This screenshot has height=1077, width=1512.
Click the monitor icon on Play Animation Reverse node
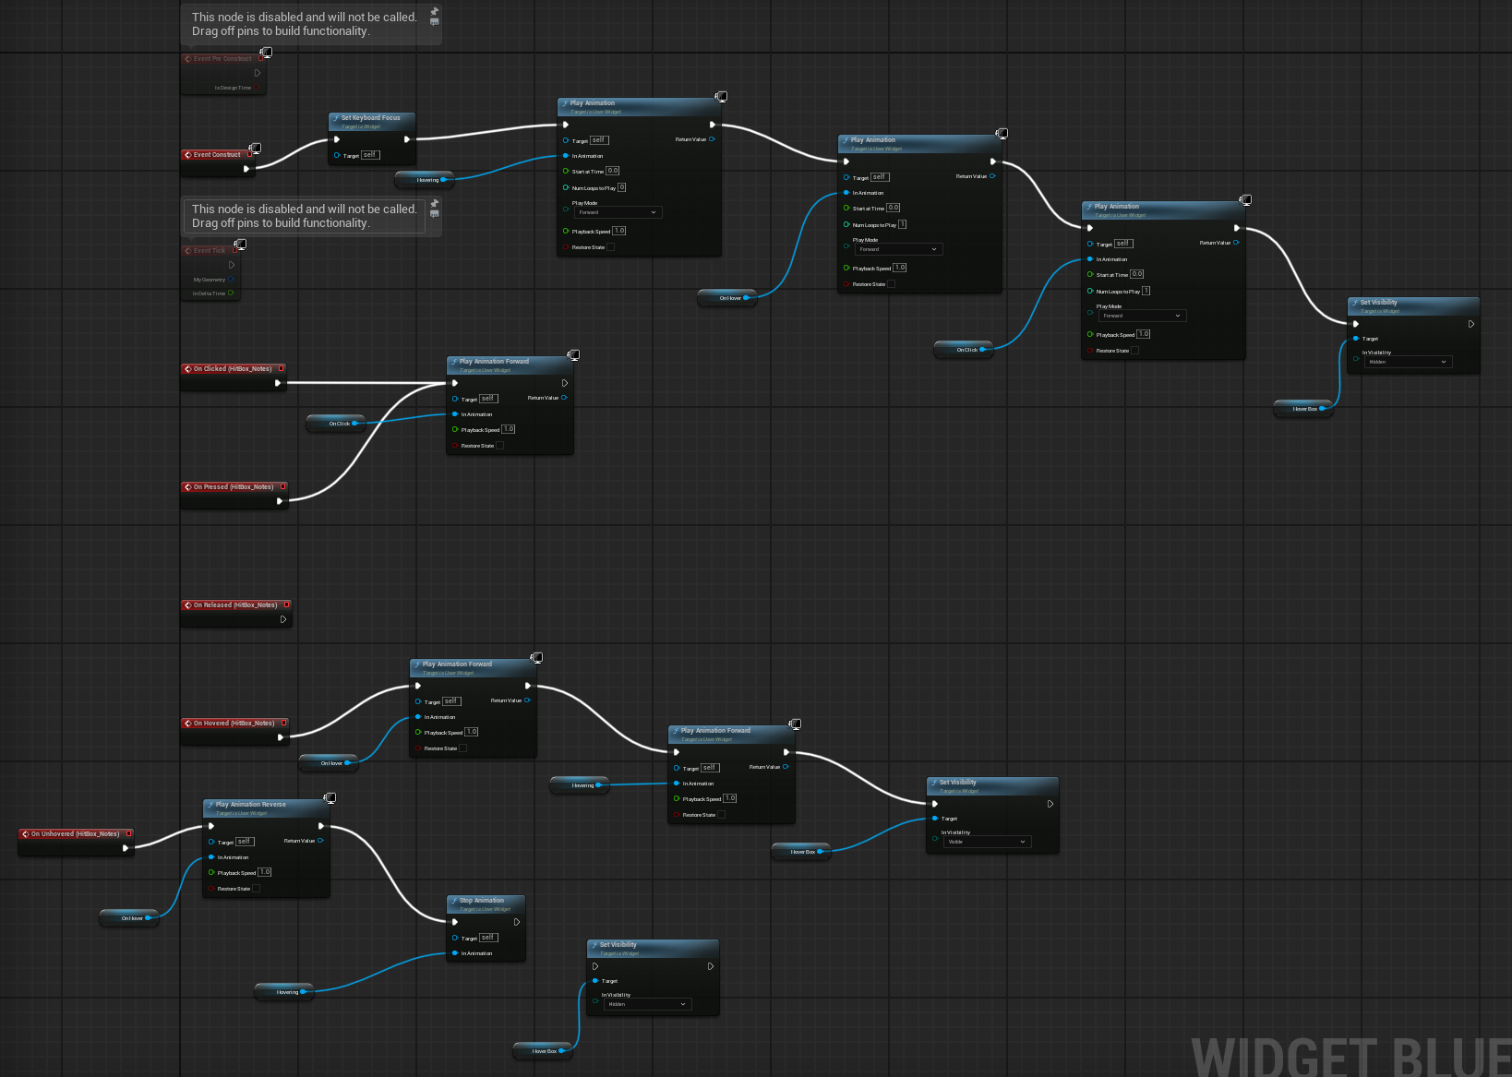coord(330,797)
